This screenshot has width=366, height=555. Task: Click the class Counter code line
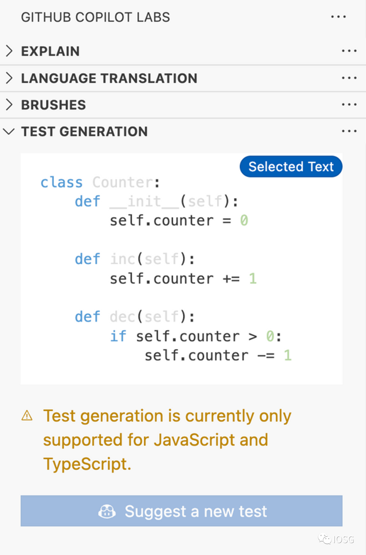[x=100, y=182]
